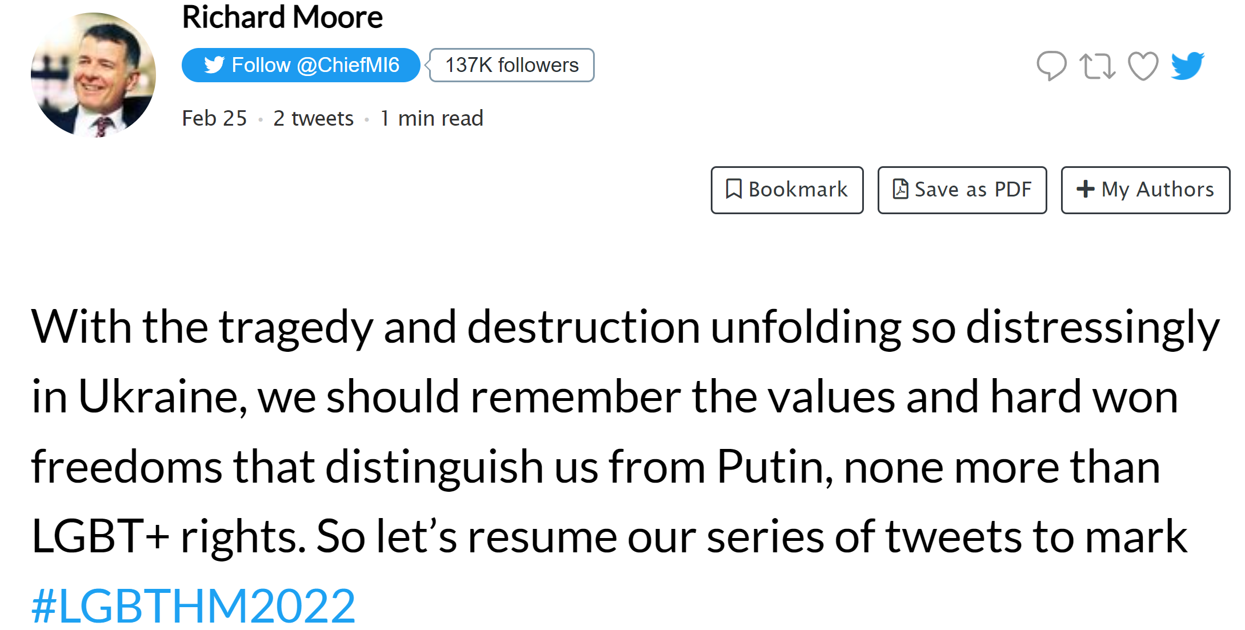Viewport: 1245px width, 630px height.
Task: Click the plus icon beside My Authors
Action: click(x=1085, y=189)
